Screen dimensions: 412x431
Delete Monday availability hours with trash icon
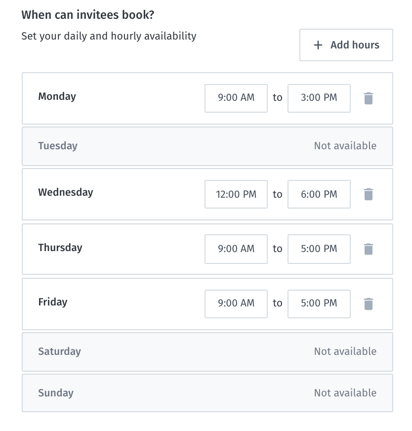(x=368, y=98)
